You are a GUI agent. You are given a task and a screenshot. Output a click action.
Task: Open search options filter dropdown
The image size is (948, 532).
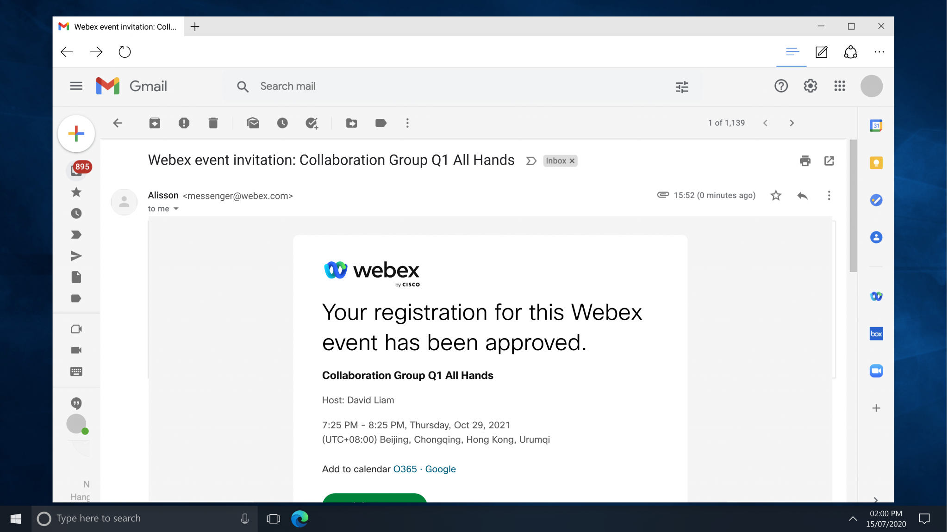pos(682,87)
